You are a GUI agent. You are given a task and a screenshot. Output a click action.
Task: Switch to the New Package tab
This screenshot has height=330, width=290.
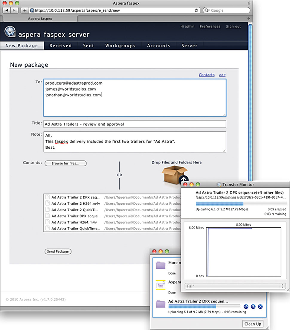22,46
